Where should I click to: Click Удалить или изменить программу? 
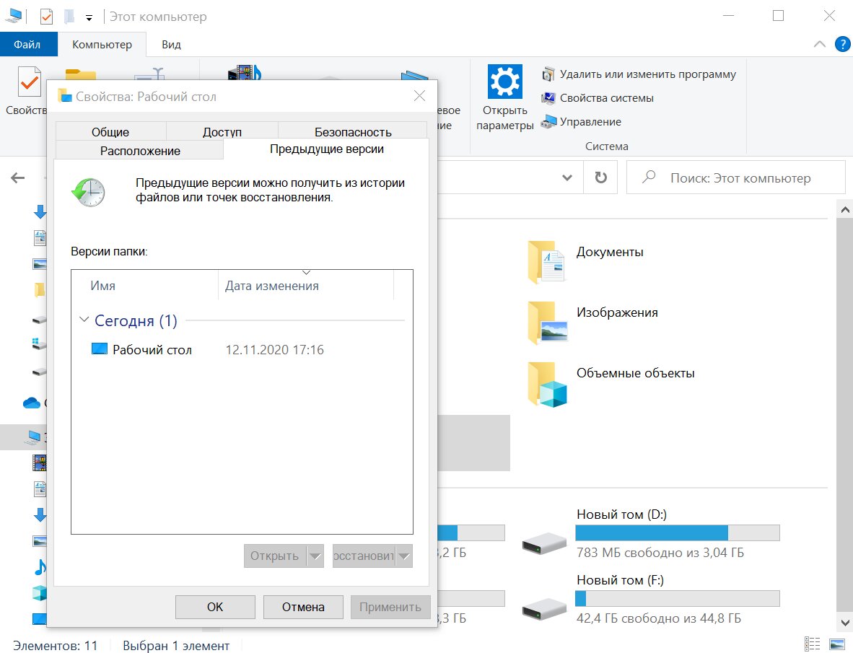[639, 74]
